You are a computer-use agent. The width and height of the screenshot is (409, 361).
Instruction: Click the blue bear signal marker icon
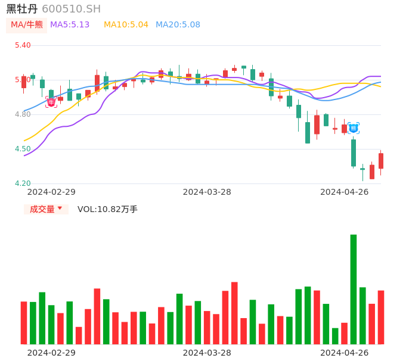click(x=354, y=128)
